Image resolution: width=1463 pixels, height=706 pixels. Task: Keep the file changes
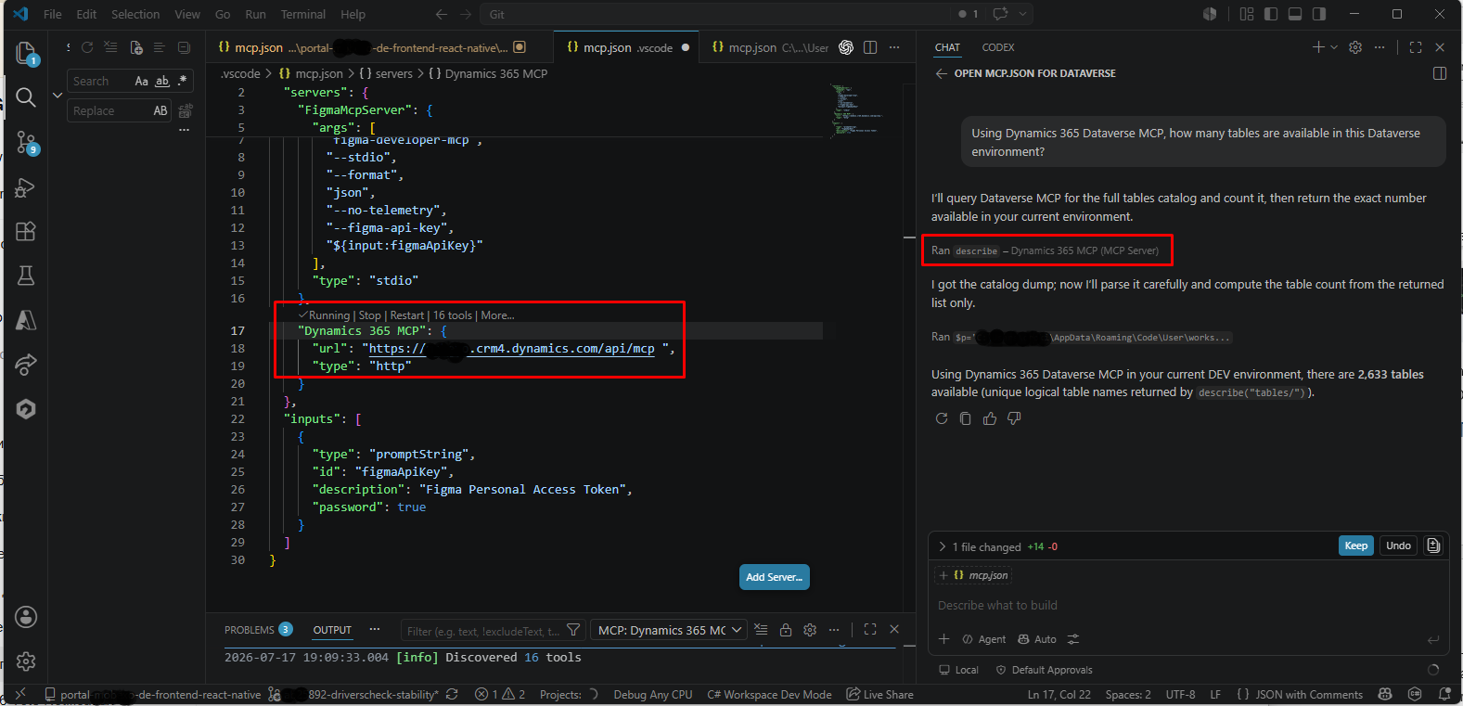click(1355, 546)
